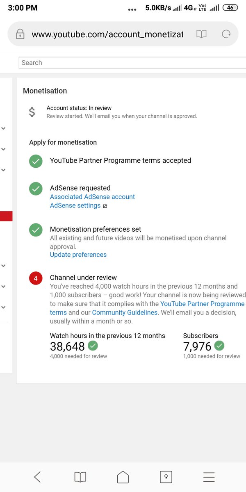Expand the topmost chevron in the left sidebar
This screenshot has width=246, height=492.
(3, 128)
